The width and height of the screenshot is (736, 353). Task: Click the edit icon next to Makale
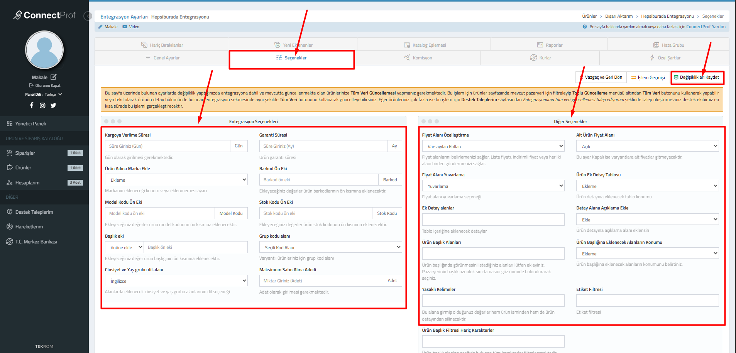point(54,77)
